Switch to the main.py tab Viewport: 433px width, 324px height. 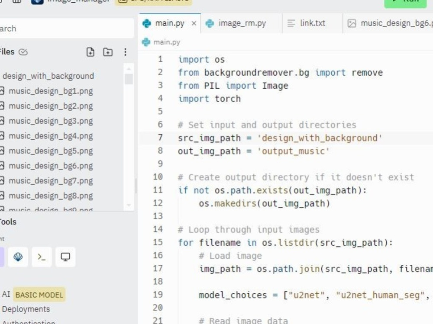[170, 23]
